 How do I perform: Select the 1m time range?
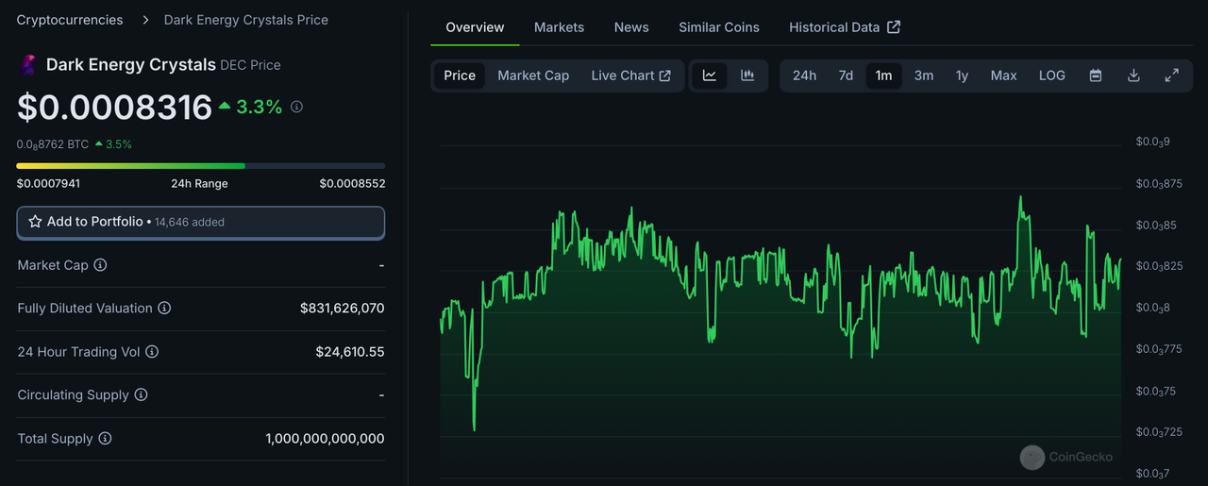click(x=883, y=75)
